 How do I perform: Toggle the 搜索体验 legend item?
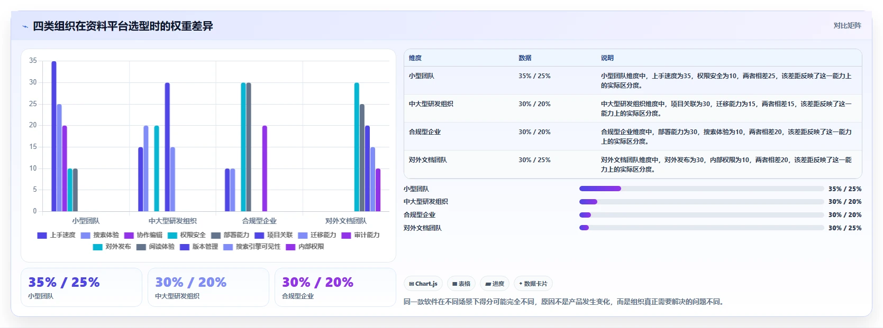[99, 235]
